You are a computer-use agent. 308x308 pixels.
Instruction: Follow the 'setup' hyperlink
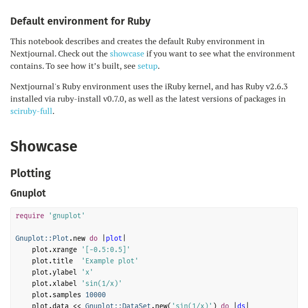tap(147, 66)
